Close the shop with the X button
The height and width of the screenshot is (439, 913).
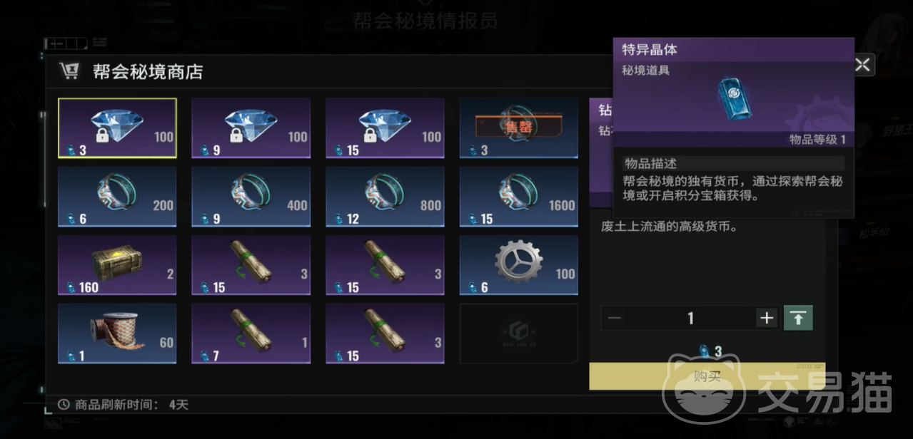862,65
